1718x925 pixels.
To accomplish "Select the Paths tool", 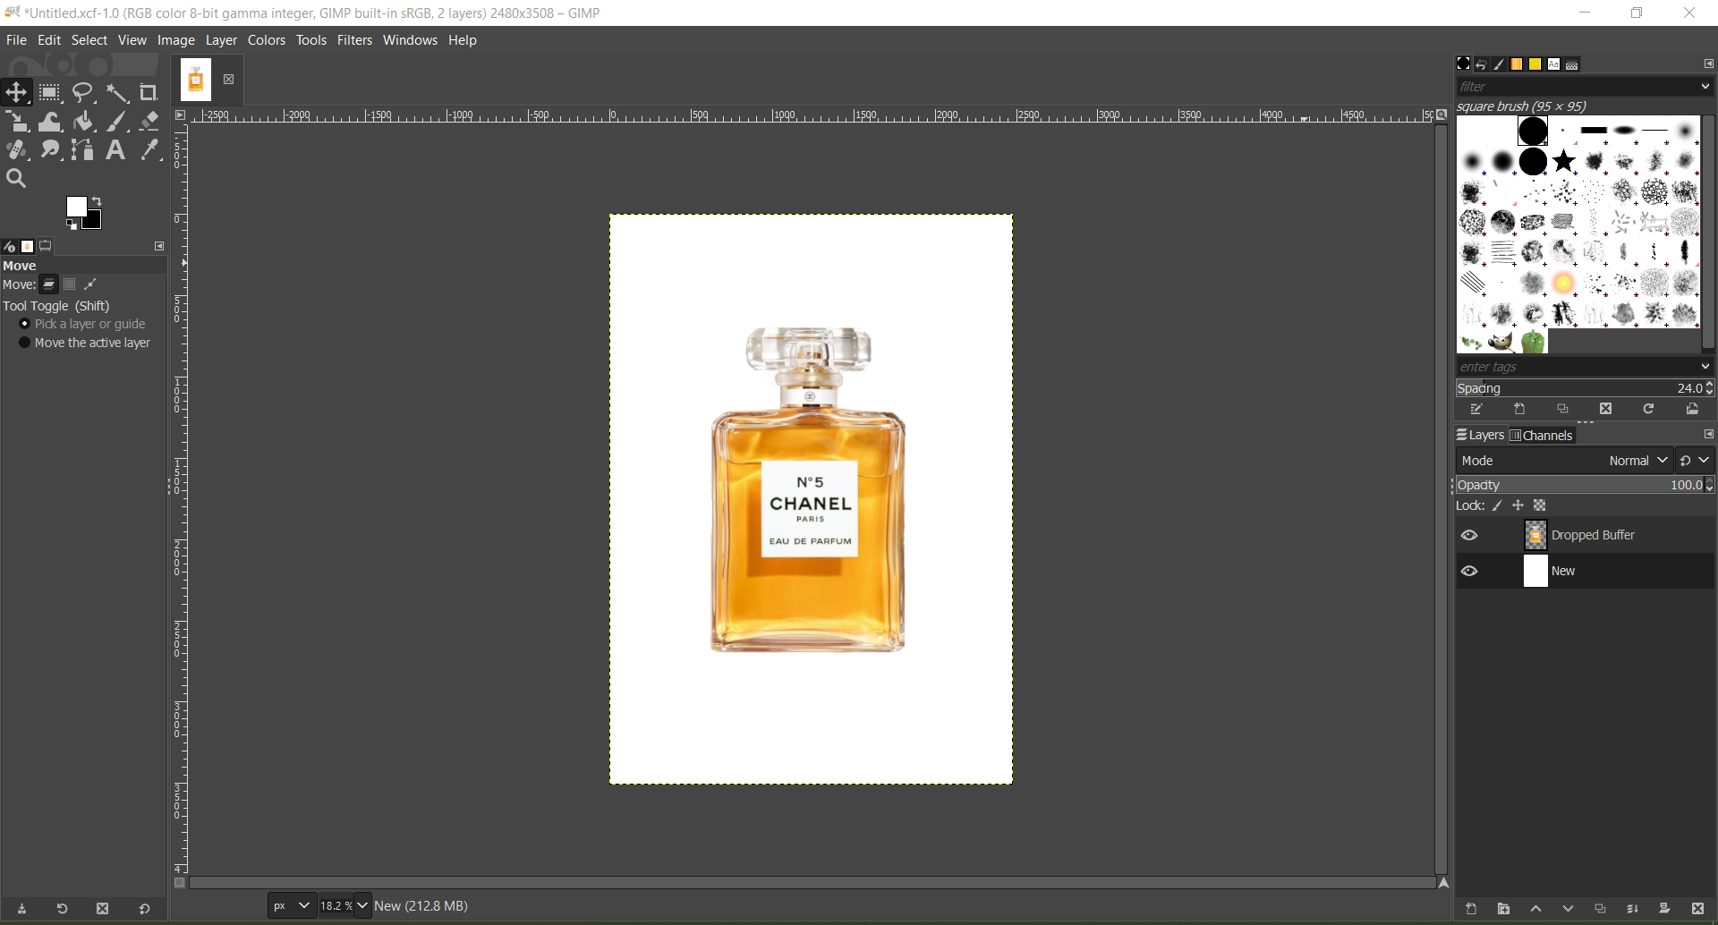I will coord(83,150).
